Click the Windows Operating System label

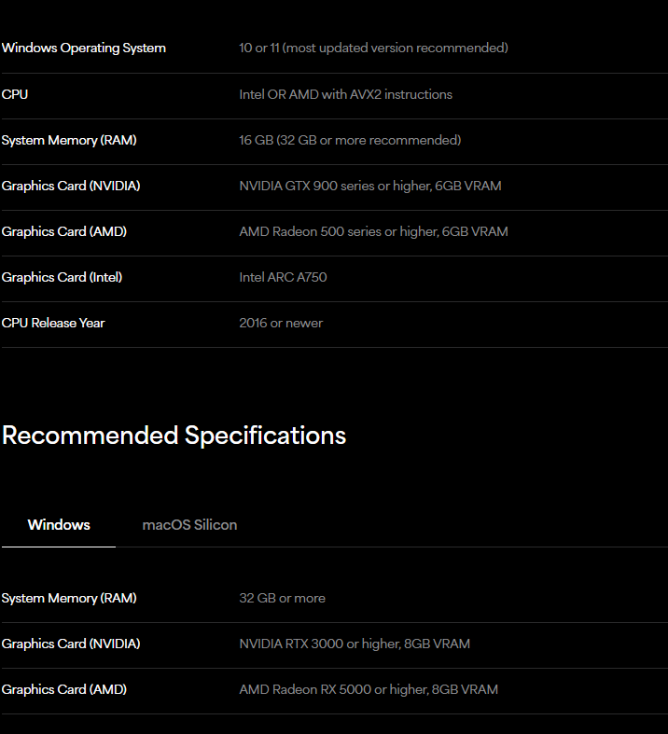84,48
